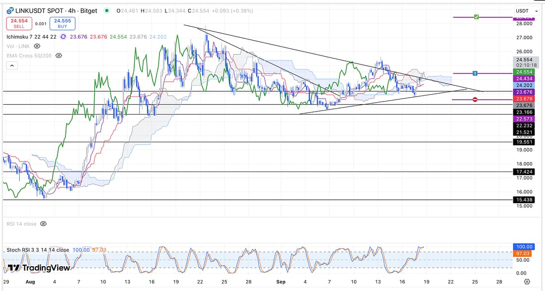Screen dimensions: 545x291
Task: Open chart settings gear in bottom-right corner
Action: pyautogui.click(x=527, y=282)
